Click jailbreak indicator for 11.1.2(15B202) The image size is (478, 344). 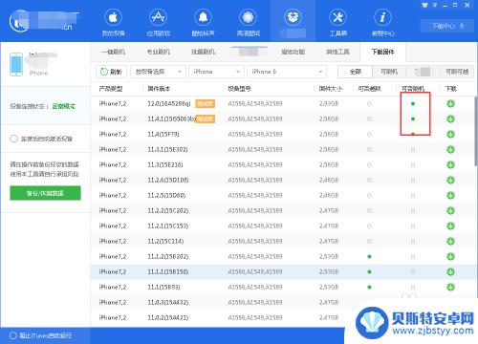pos(369,256)
